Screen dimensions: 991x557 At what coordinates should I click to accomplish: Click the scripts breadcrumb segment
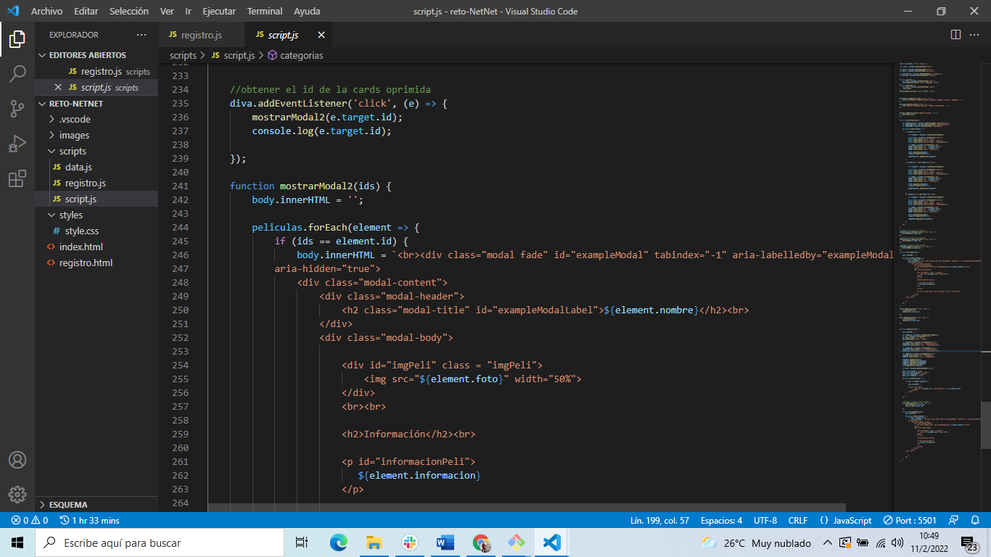point(183,55)
